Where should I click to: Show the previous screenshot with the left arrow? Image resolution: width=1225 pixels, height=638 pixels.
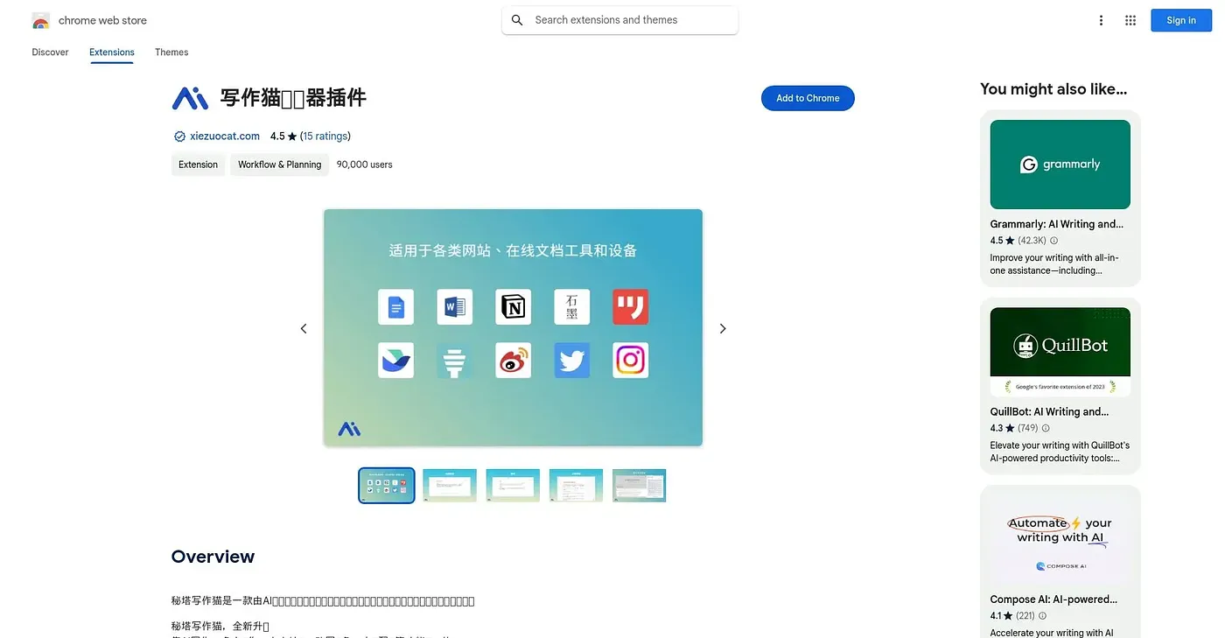pos(304,328)
